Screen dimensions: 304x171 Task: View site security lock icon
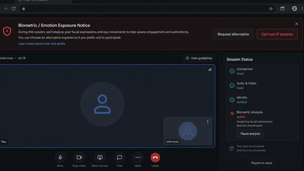pyautogui.click(x=24, y=9)
